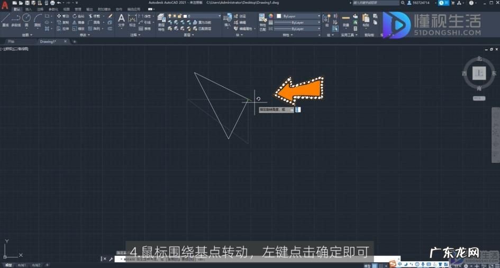This screenshot has height=268, width=500.
Task: Select the Polyline (多段线) tool
Action: (15, 19)
